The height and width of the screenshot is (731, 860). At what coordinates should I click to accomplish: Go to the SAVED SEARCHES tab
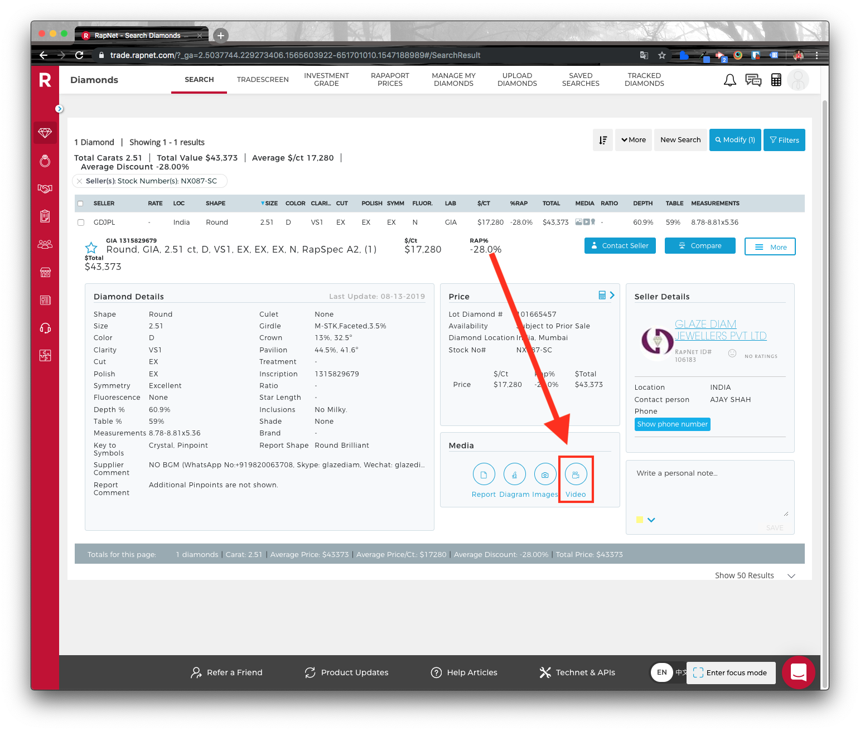pyautogui.click(x=581, y=80)
